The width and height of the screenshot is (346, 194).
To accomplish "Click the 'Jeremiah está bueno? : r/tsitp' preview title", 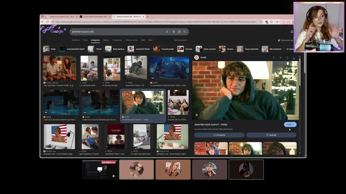I will (x=211, y=124).
